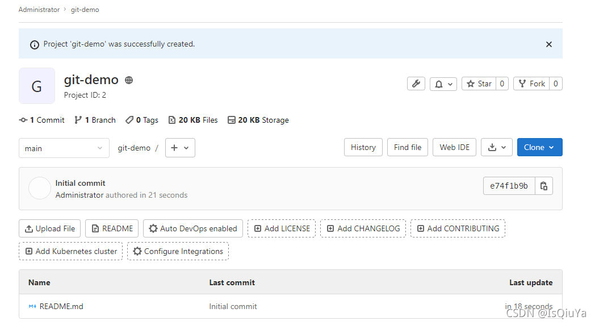Click Add LICENSE

coord(282,228)
